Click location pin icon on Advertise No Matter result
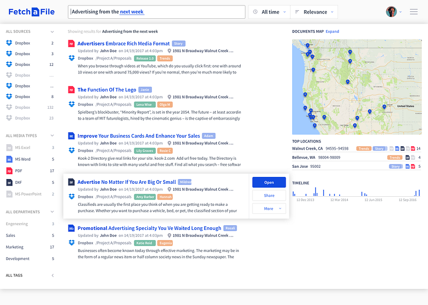Image resolution: width=428 pixels, height=305 pixels. [169, 189]
